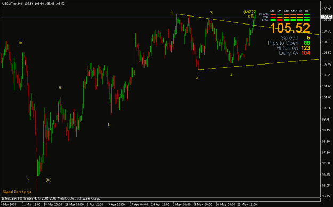Click the 'a' corrective wave label
The width and height of the screenshot is (333, 207).
click(x=60, y=87)
